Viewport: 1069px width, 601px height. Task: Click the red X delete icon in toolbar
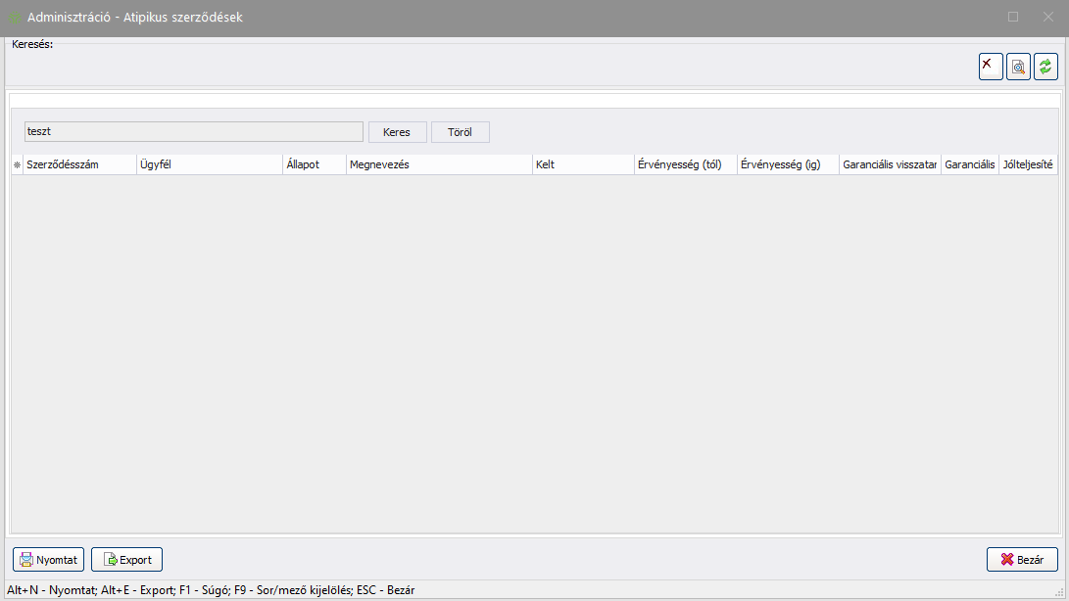tap(991, 67)
